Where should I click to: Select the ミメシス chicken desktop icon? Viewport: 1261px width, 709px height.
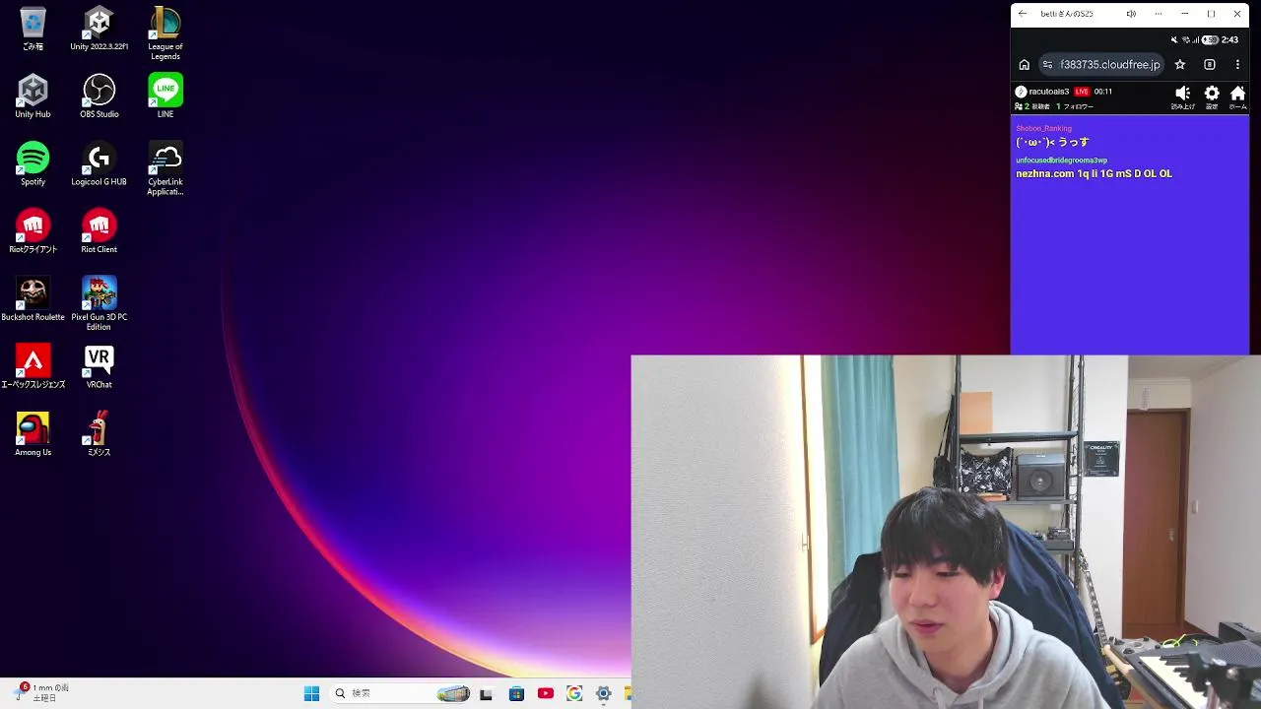click(x=99, y=434)
